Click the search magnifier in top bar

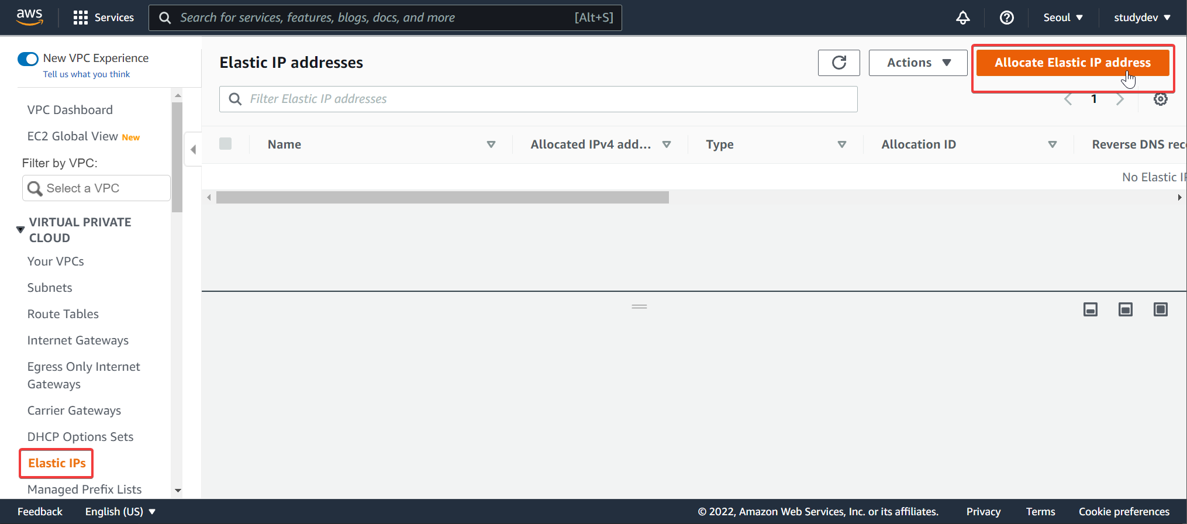[165, 18]
